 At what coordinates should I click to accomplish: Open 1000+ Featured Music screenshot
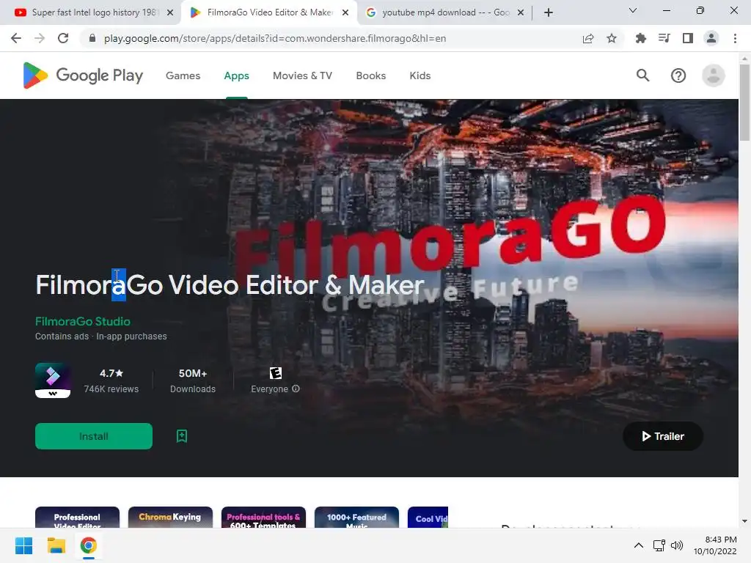[x=356, y=518]
